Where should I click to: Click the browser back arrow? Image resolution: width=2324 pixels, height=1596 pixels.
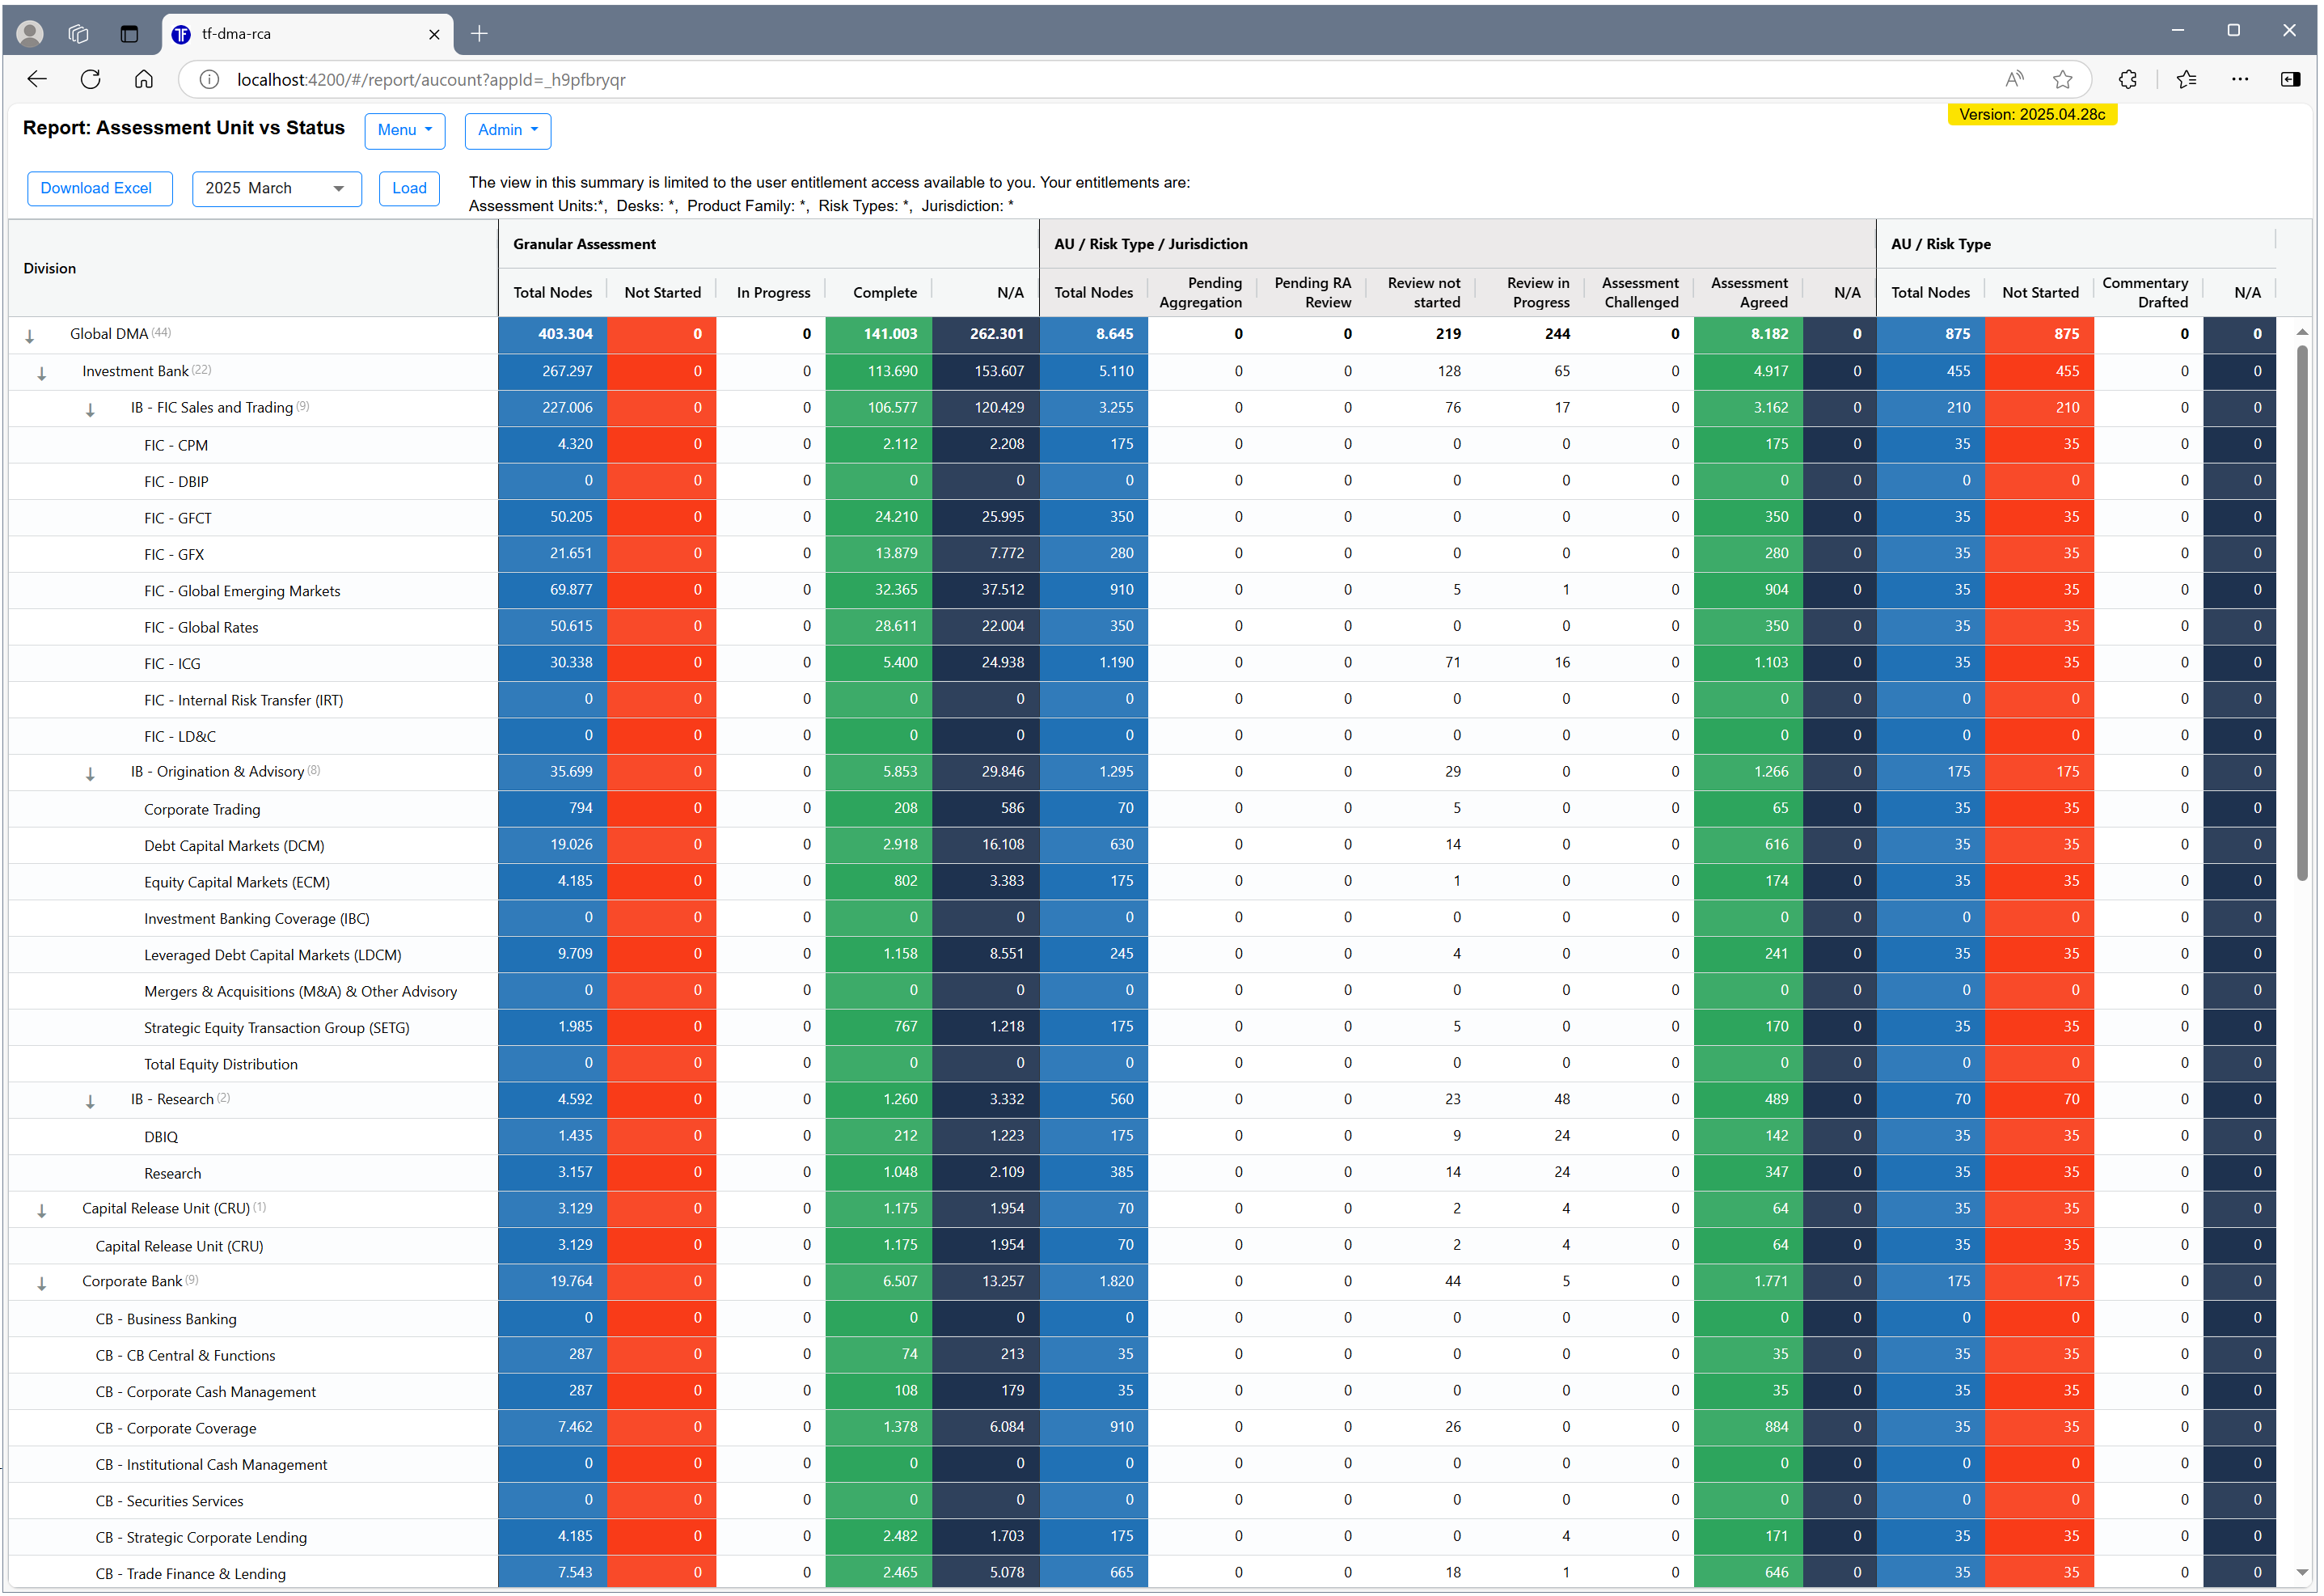tap(37, 79)
